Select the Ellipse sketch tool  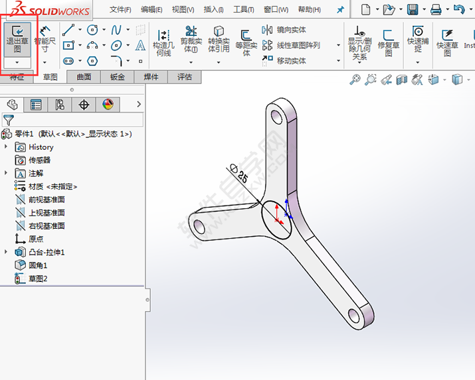point(116,45)
